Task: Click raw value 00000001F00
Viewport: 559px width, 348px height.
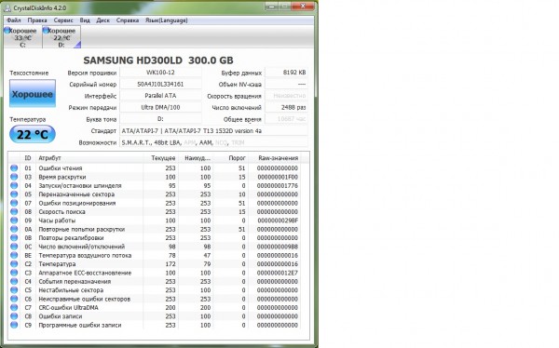Action: coord(278,177)
